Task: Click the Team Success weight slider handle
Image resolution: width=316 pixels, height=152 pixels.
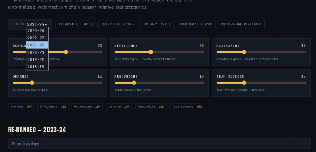Action: pos(244,83)
